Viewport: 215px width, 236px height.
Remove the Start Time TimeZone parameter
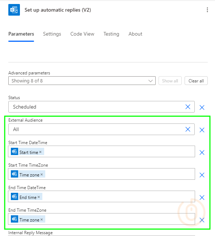click(202, 175)
